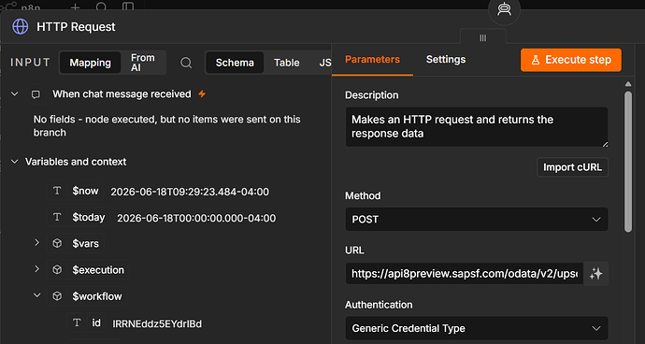
Task: Click the $now text type icon
Action: [x=57, y=191]
